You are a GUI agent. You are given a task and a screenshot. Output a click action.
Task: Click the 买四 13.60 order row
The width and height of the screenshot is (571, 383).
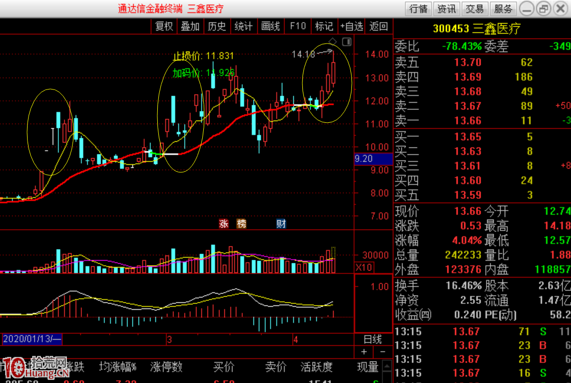click(x=482, y=181)
